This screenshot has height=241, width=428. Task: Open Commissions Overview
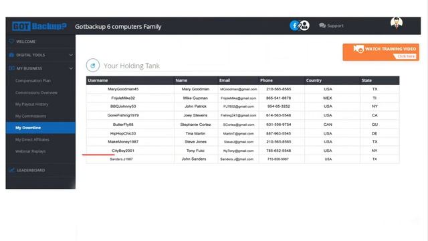pos(36,92)
